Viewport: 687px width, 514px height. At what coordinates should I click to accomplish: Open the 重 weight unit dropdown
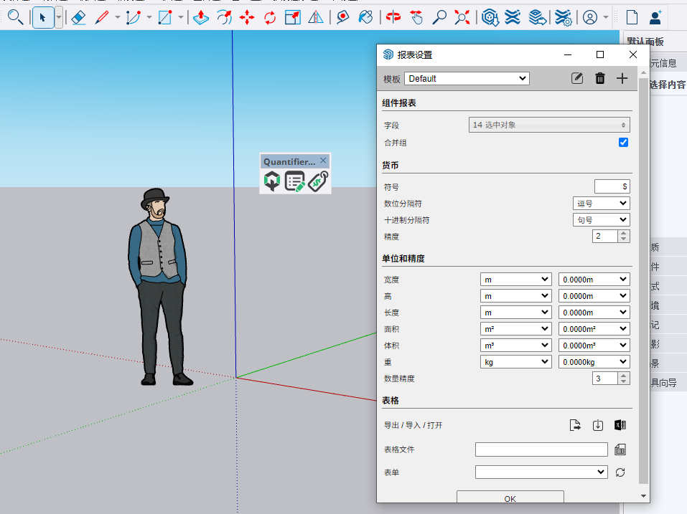click(515, 361)
